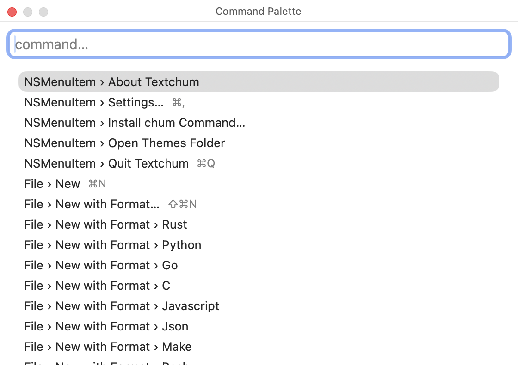518x374 pixels.
Task: Run the Install chum Command… item
Action: tap(259, 123)
